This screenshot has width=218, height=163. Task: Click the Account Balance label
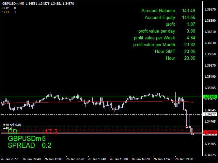coord(158,11)
